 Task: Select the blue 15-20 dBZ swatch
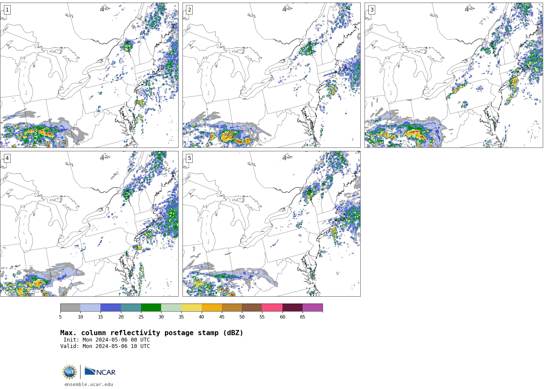pyautogui.click(x=111, y=308)
